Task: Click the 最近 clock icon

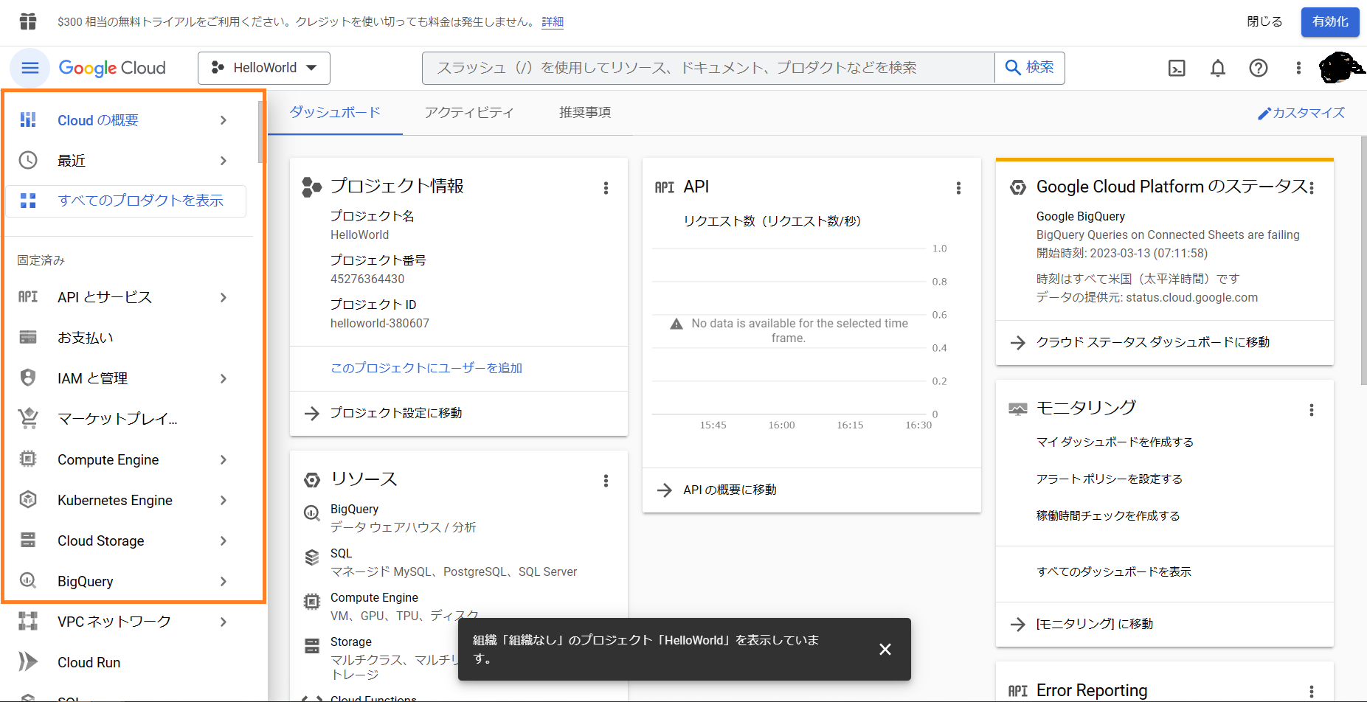Action: pos(28,160)
